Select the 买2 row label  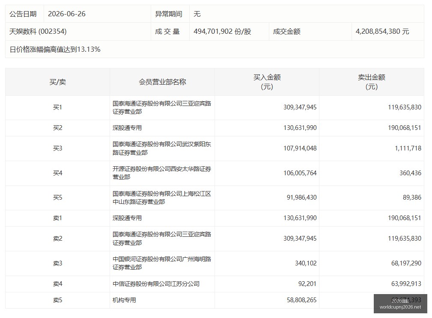click(57, 128)
